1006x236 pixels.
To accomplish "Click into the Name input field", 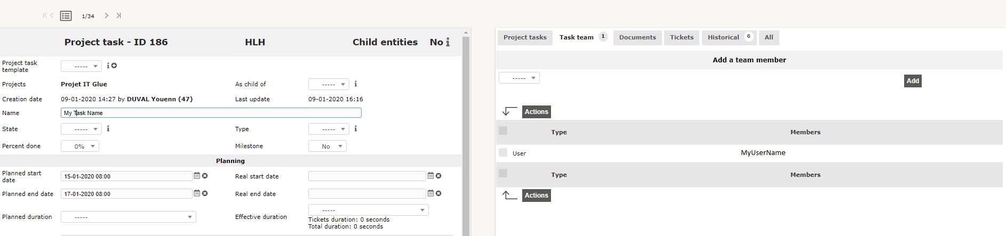I will pos(211,113).
